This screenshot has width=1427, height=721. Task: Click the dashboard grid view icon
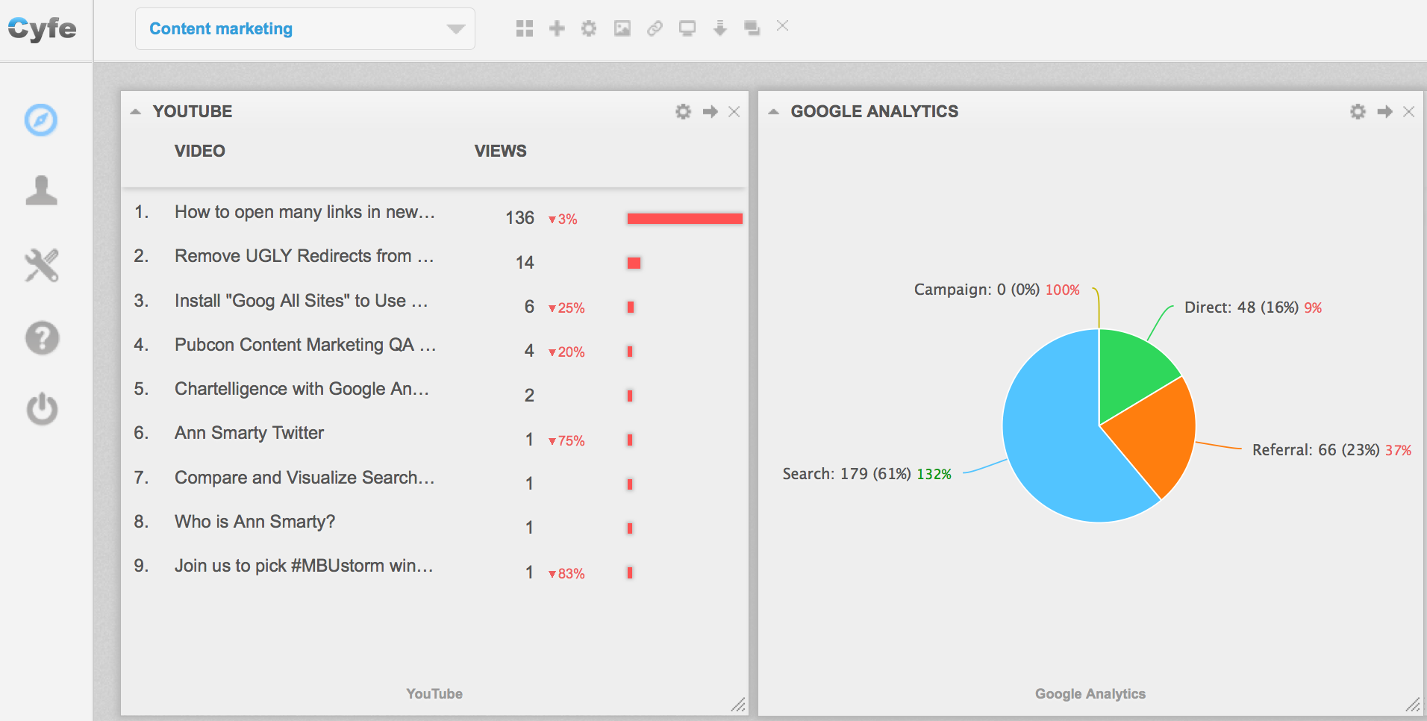point(525,28)
